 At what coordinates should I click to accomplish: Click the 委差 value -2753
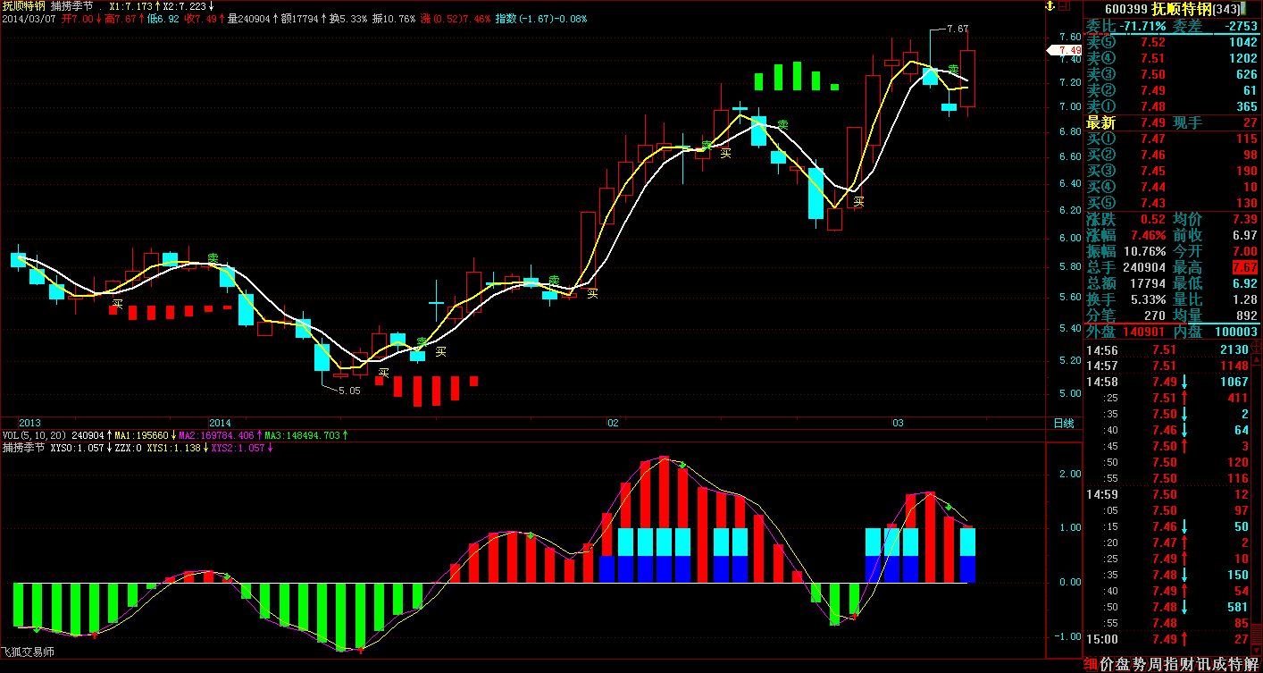1241,26
